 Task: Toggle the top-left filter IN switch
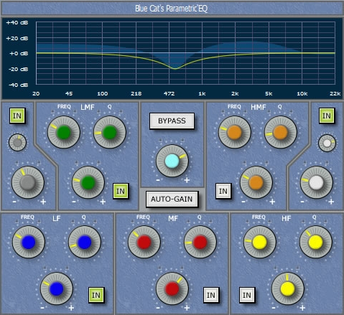[x=17, y=116]
